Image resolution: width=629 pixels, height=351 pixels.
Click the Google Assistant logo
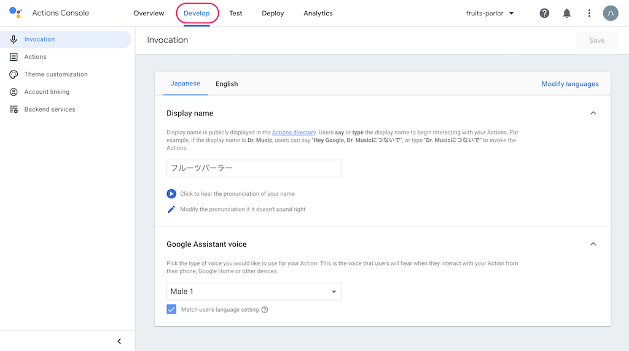(x=15, y=12)
